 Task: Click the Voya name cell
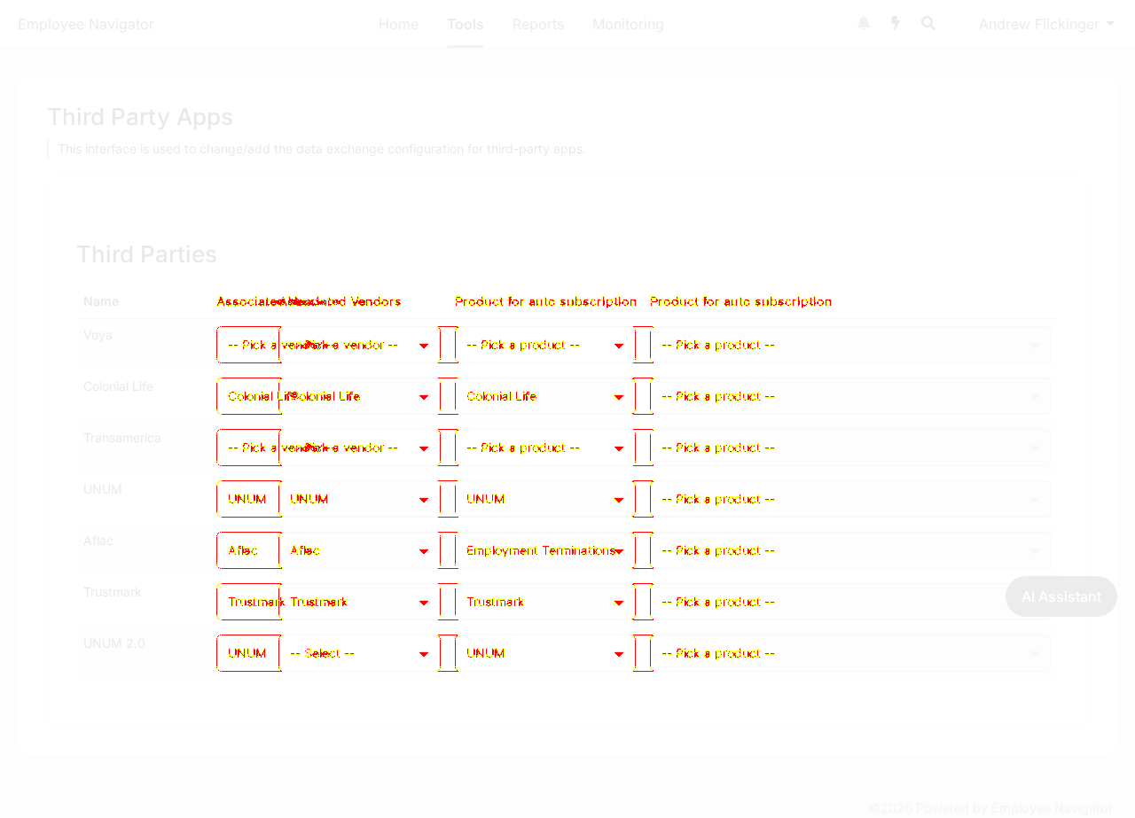98,335
